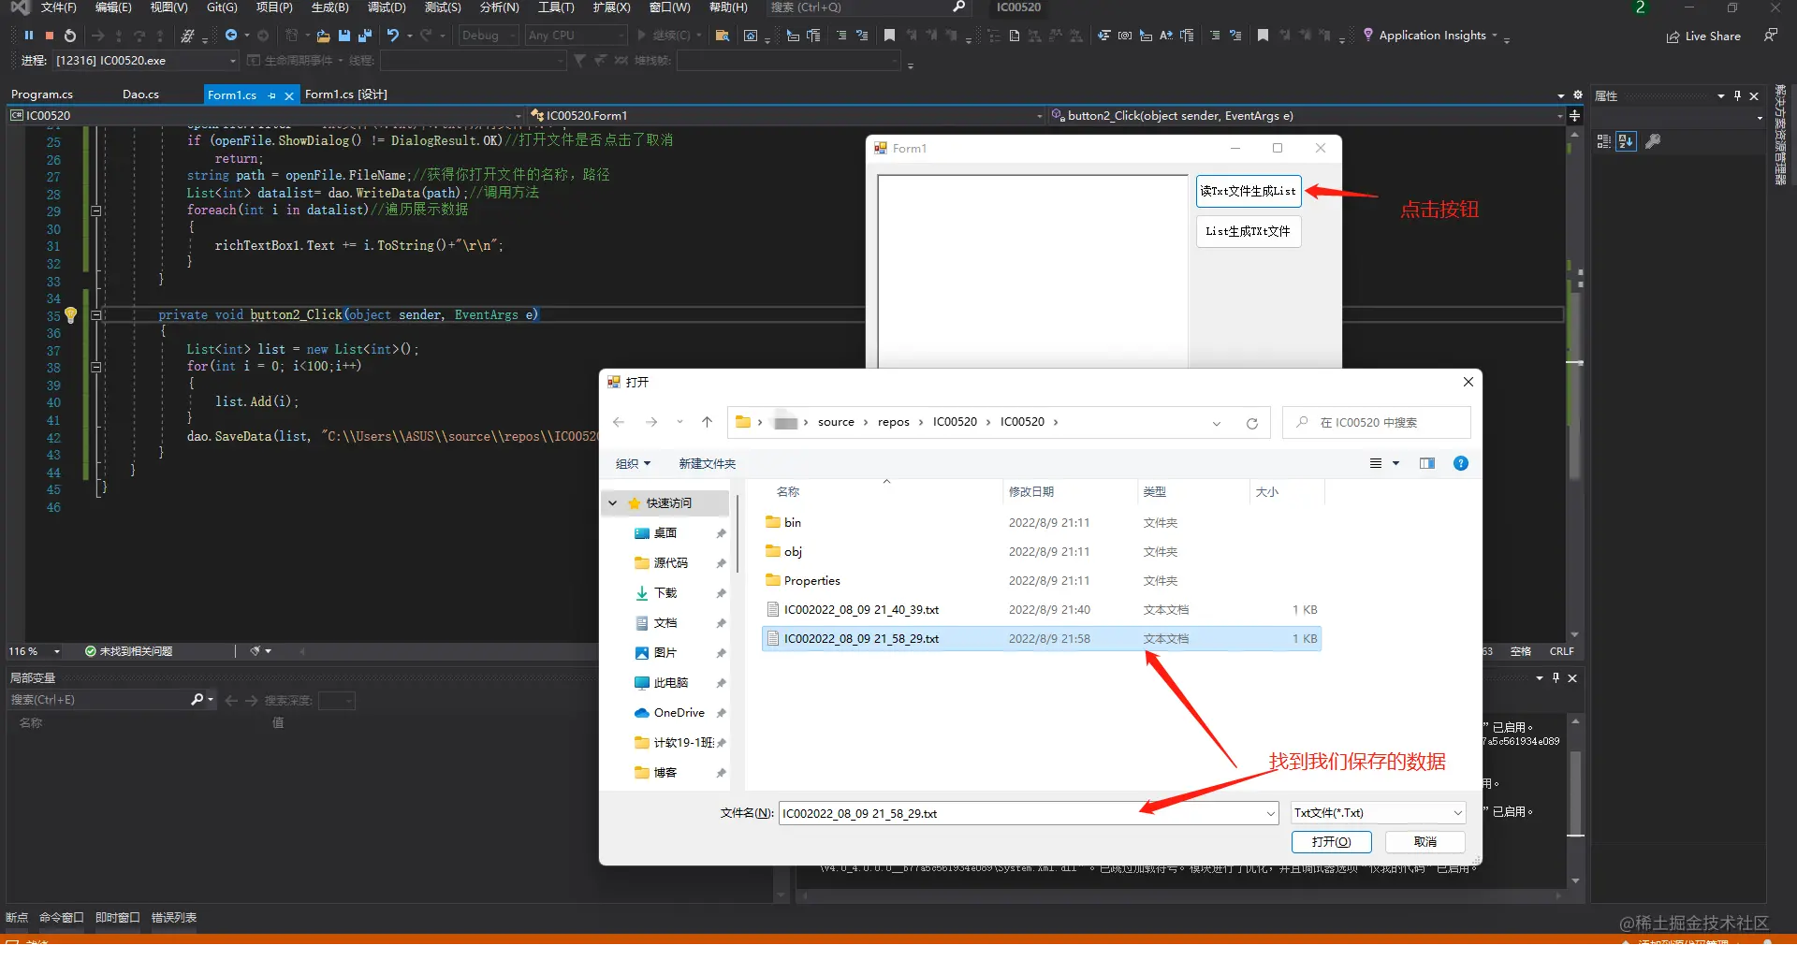Go up one folder in dialog
This screenshot has height=960, width=1797.
(x=707, y=422)
